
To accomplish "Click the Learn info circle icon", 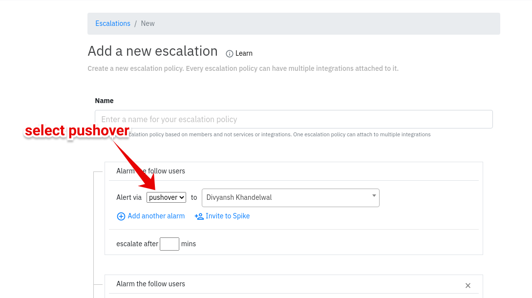I will point(230,54).
